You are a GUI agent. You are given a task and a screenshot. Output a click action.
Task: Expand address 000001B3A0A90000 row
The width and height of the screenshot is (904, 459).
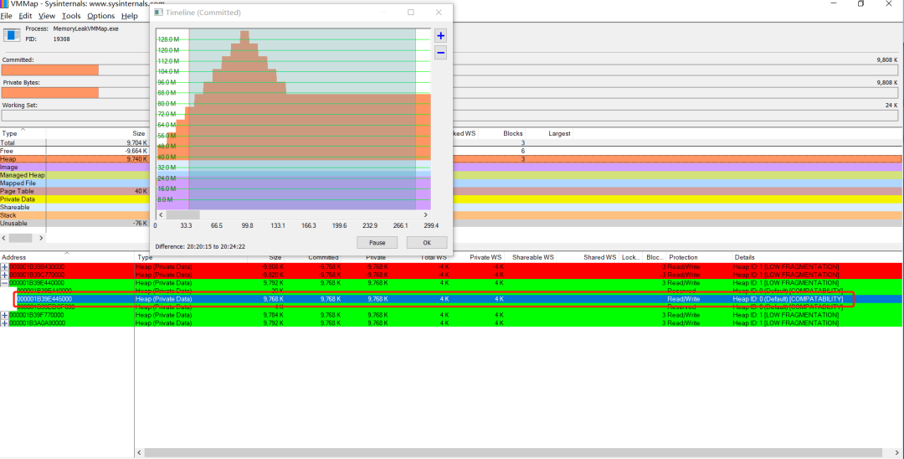point(5,323)
